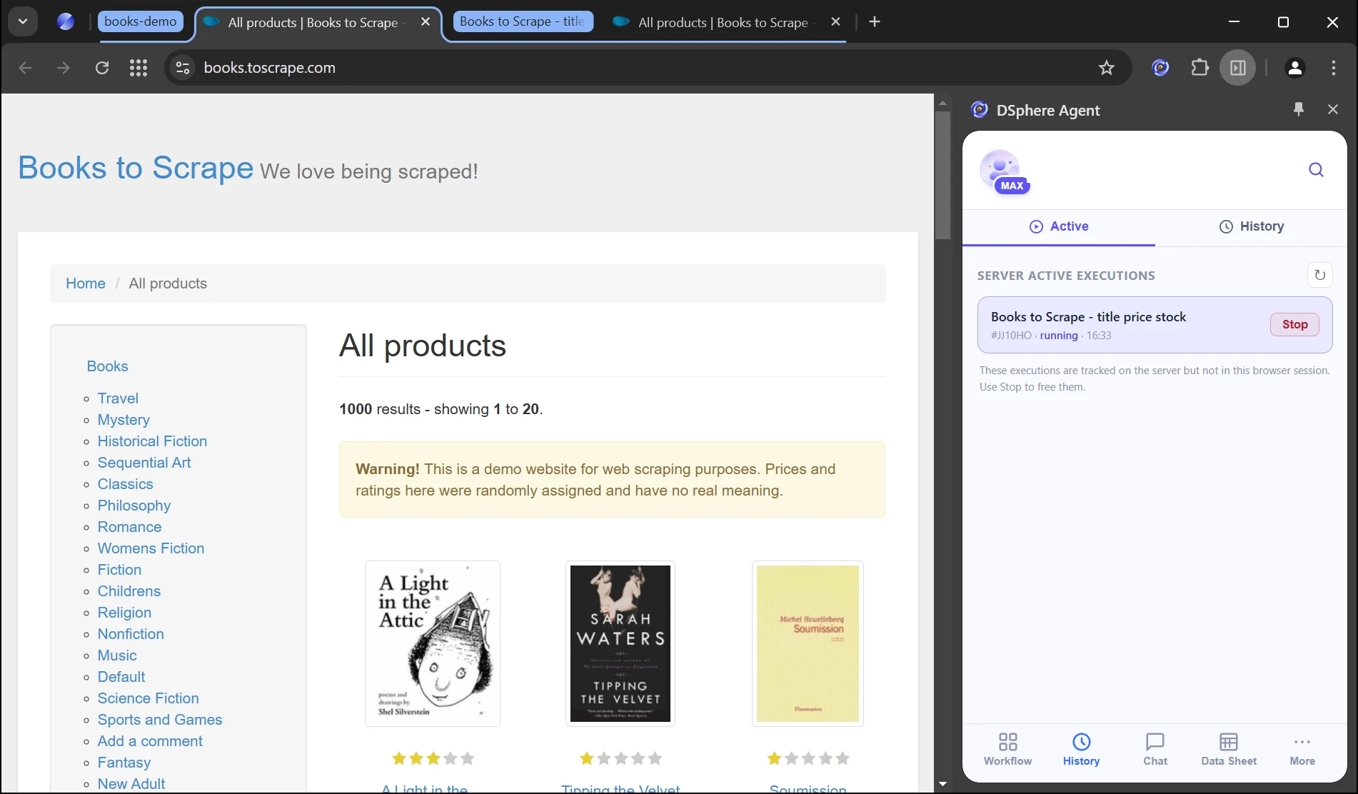Viewport: 1358px width, 794px height.
Task: Open the Chrome three-dot menu
Action: pos(1333,68)
